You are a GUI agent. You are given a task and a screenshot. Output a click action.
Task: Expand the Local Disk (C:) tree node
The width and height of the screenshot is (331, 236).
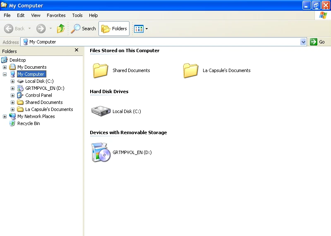[13, 81]
